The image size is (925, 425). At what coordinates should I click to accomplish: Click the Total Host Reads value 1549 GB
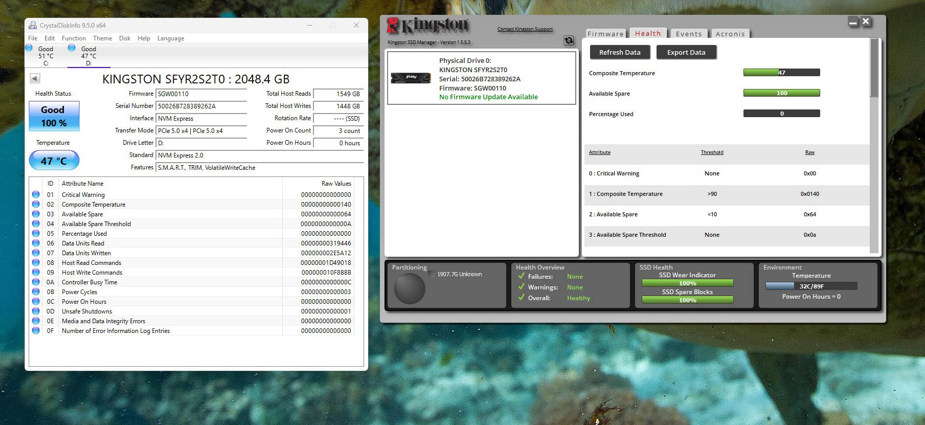[338, 94]
